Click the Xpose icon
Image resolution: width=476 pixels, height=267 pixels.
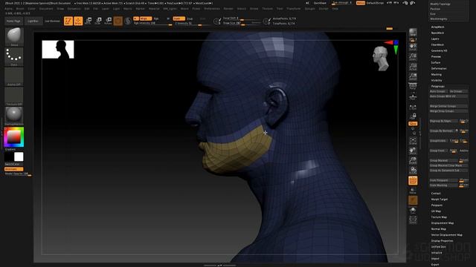413,220
